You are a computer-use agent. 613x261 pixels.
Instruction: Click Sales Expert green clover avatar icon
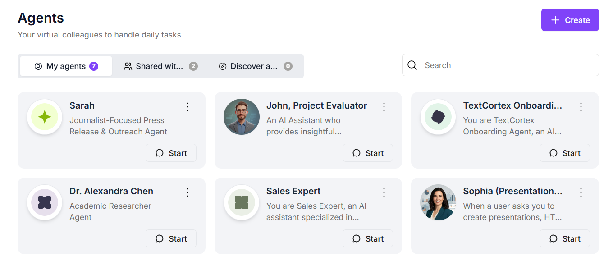coord(242,203)
